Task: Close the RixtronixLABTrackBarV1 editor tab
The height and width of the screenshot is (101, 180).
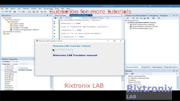Action: pos(91,15)
